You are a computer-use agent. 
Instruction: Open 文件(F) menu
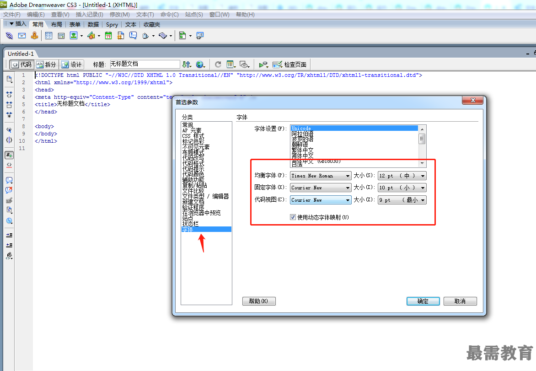(11, 14)
